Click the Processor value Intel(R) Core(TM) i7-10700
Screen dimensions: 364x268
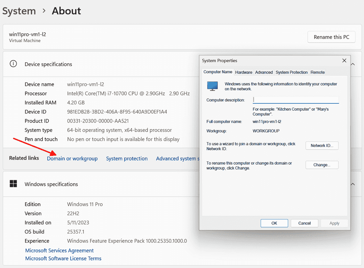pyautogui.click(x=128, y=93)
